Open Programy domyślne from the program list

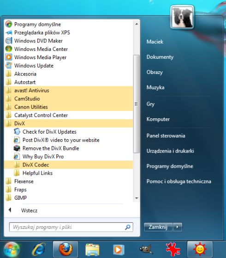tap(68, 25)
